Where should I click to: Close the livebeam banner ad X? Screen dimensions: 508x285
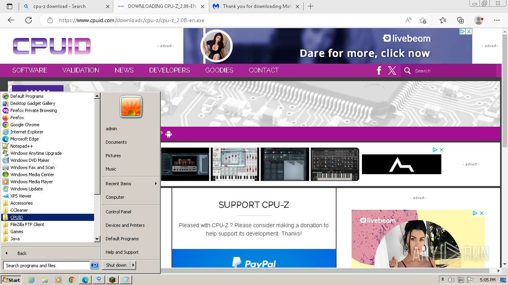(469, 32)
